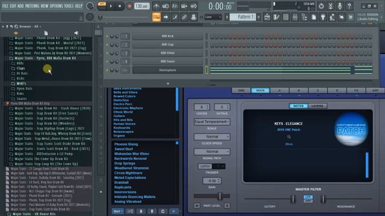Screen dimensions: 385x216
Task: Open the Piano roll icon
Action: 277,17
